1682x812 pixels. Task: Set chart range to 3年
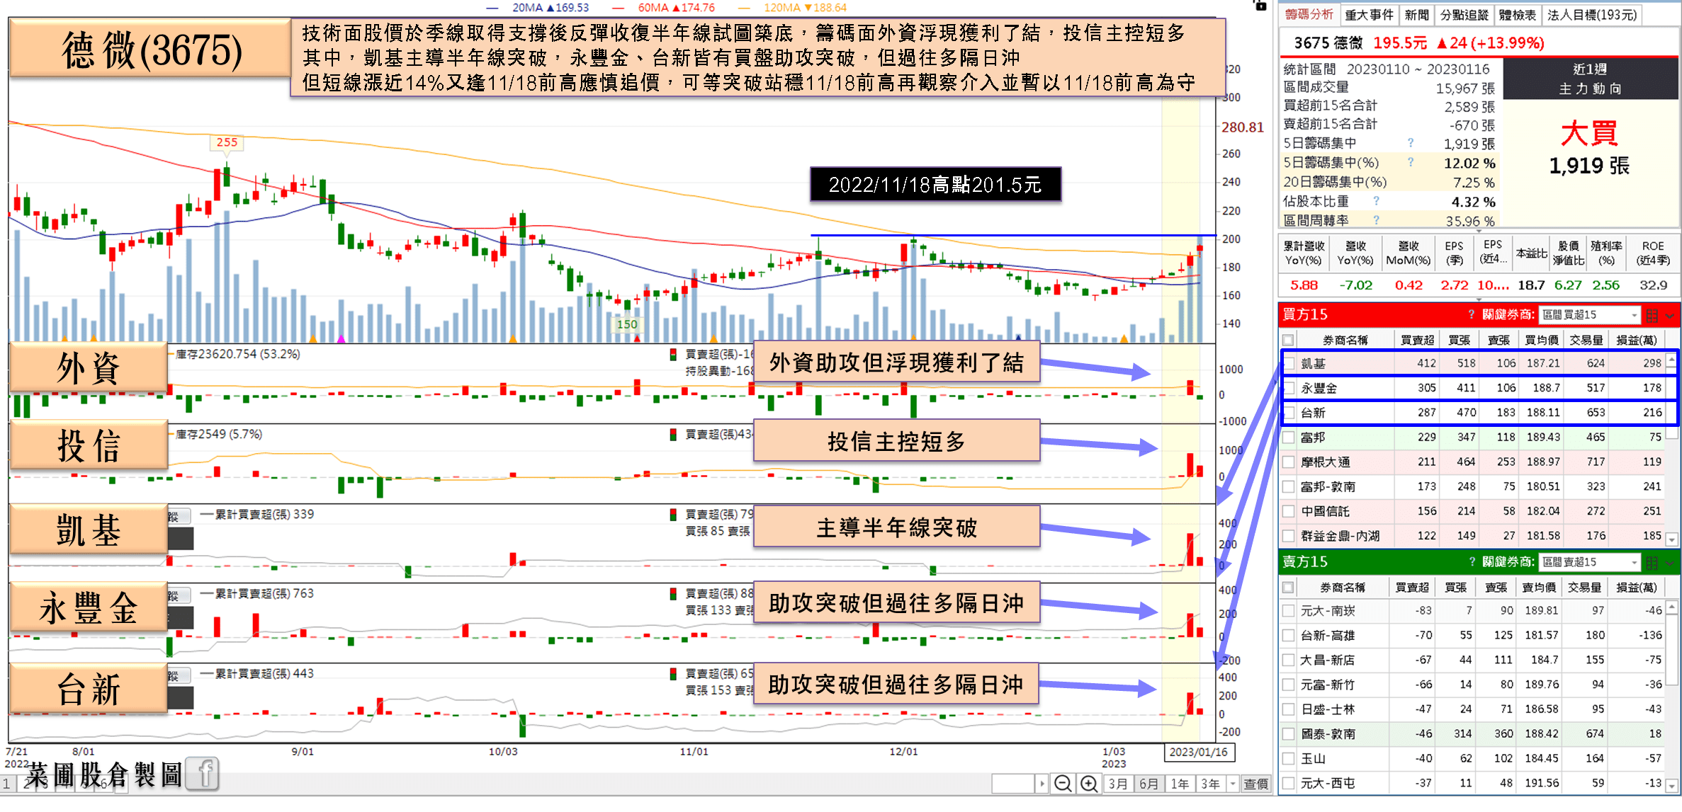1210,784
